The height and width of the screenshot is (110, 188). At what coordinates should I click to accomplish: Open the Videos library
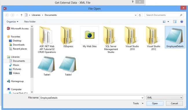point(14,73)
